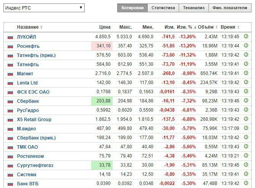Sort by Изм. % column arrows
The width and height of the screenshot is (255, 188).
(195, 27)
